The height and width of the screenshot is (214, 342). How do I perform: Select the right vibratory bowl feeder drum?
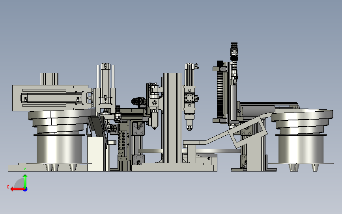pyautogui.click(x=301, y=149)
